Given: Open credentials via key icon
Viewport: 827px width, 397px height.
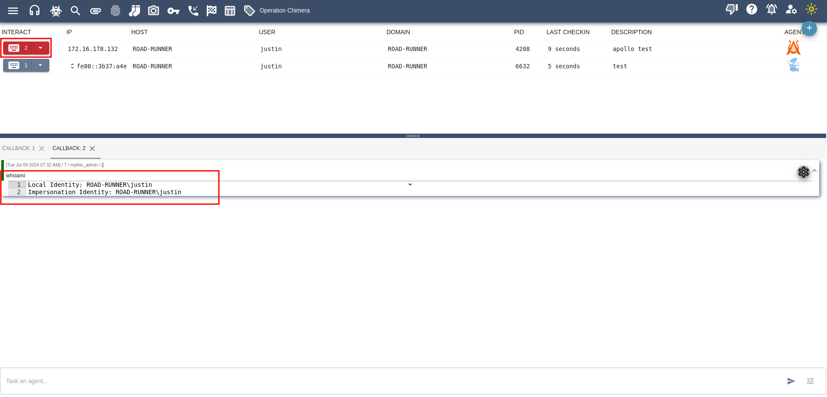Looking at the screenshot, I should [173, 11].
